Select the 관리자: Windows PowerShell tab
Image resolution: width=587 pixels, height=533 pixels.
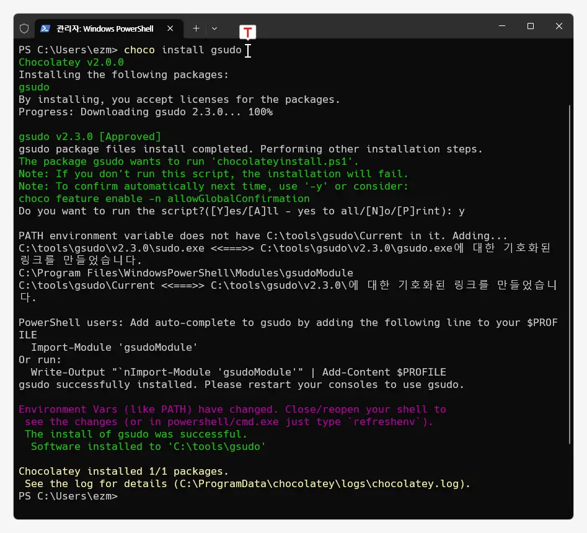click(105, 29)
